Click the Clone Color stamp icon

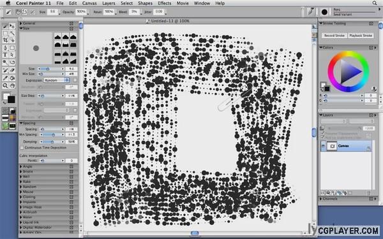point(373,89)
